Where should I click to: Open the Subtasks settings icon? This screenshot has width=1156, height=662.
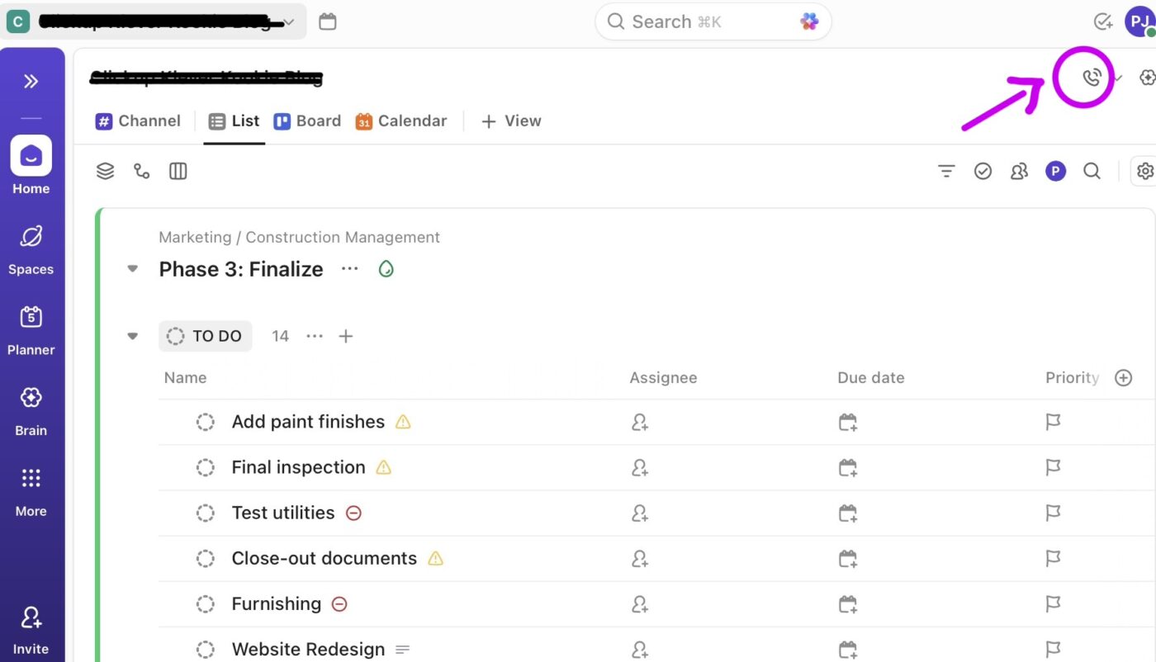(x=141, y=171)
